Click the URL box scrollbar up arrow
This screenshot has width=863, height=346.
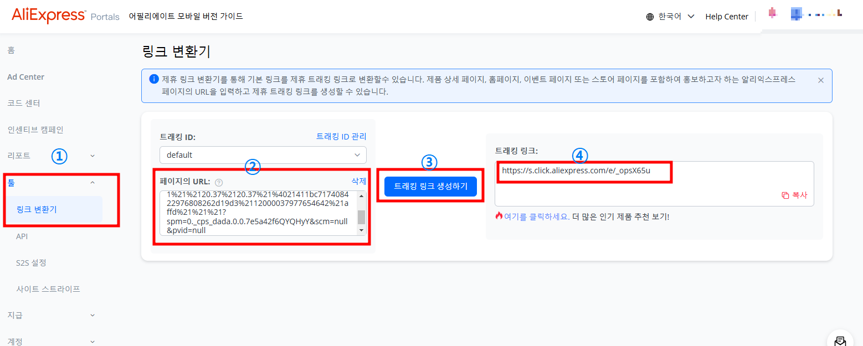(x=362, y=195)
